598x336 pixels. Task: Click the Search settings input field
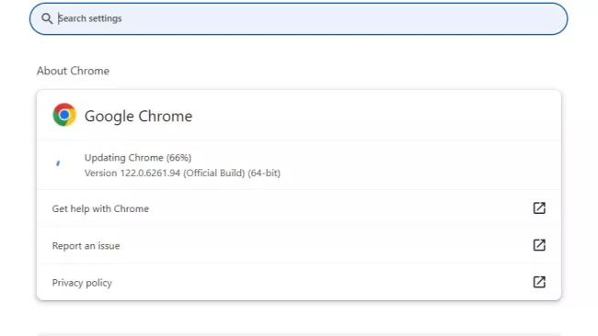(x=298, y=18)
